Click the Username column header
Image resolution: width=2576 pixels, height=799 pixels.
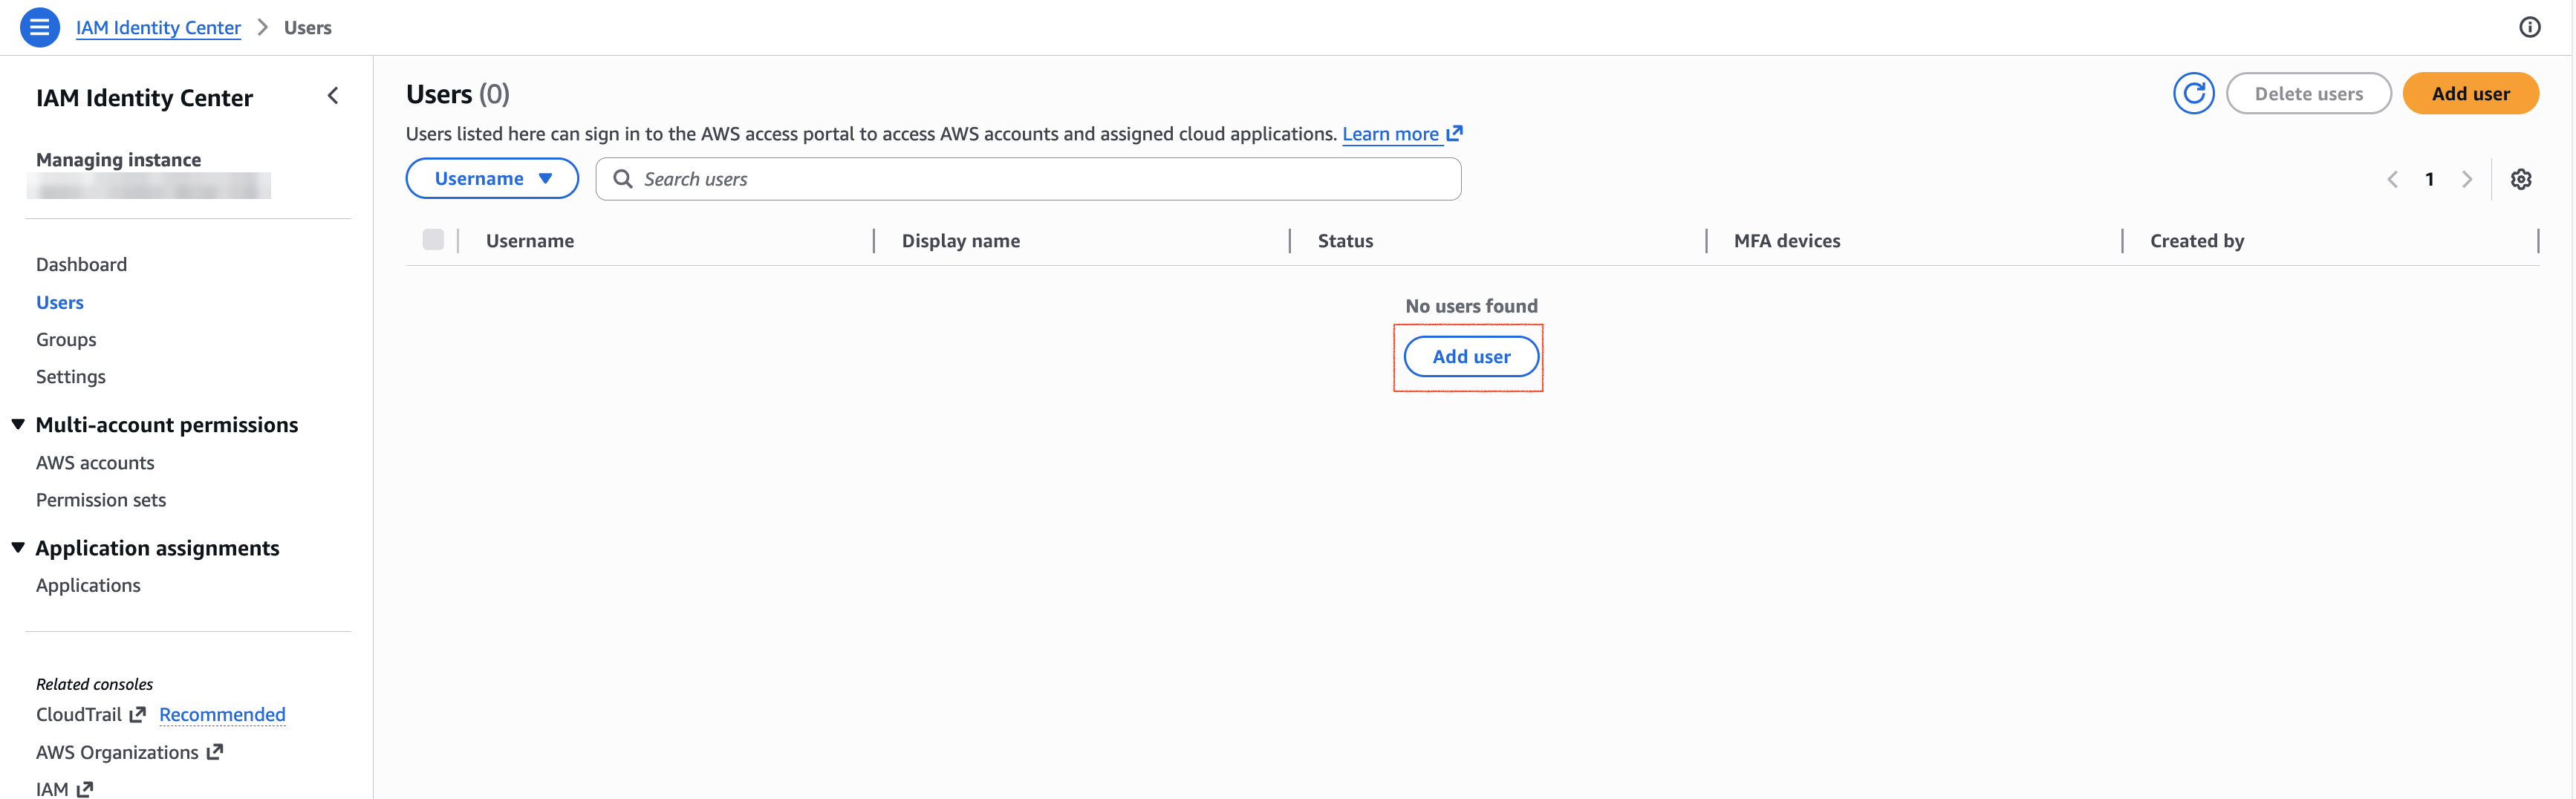[530, 240]
